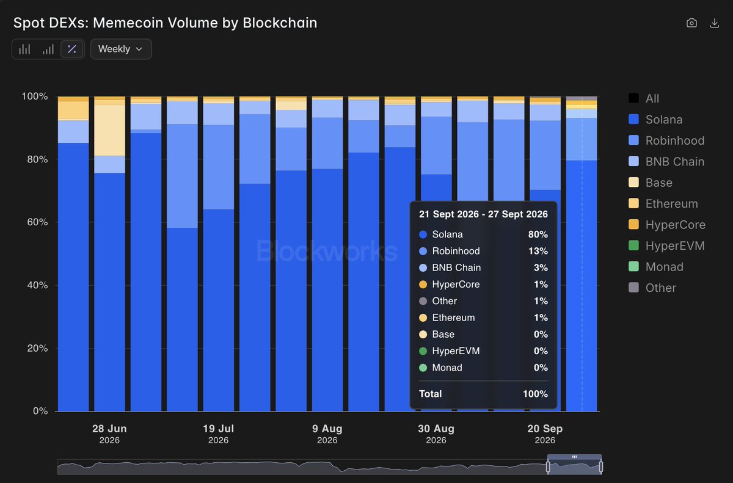Toggle Robinhood series in legend
This screenshot has height=483, width=733.
click(666, 140)
